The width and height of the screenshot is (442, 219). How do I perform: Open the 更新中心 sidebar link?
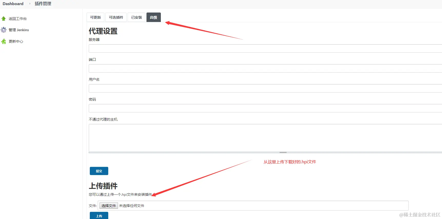[16, 41]
